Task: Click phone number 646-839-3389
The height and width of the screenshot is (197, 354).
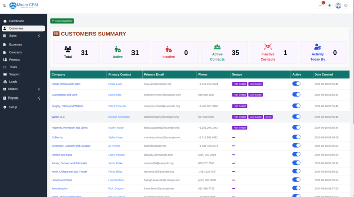Action: click(206, 95)
